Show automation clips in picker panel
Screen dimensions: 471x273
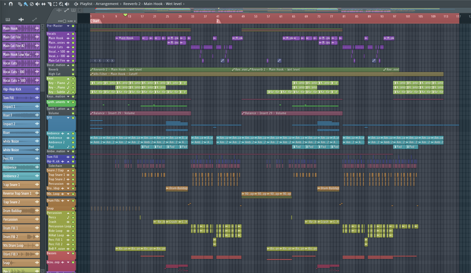point(34,20)
